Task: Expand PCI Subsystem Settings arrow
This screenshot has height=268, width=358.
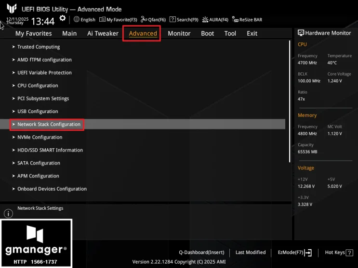Action: [x=13, y=98]
